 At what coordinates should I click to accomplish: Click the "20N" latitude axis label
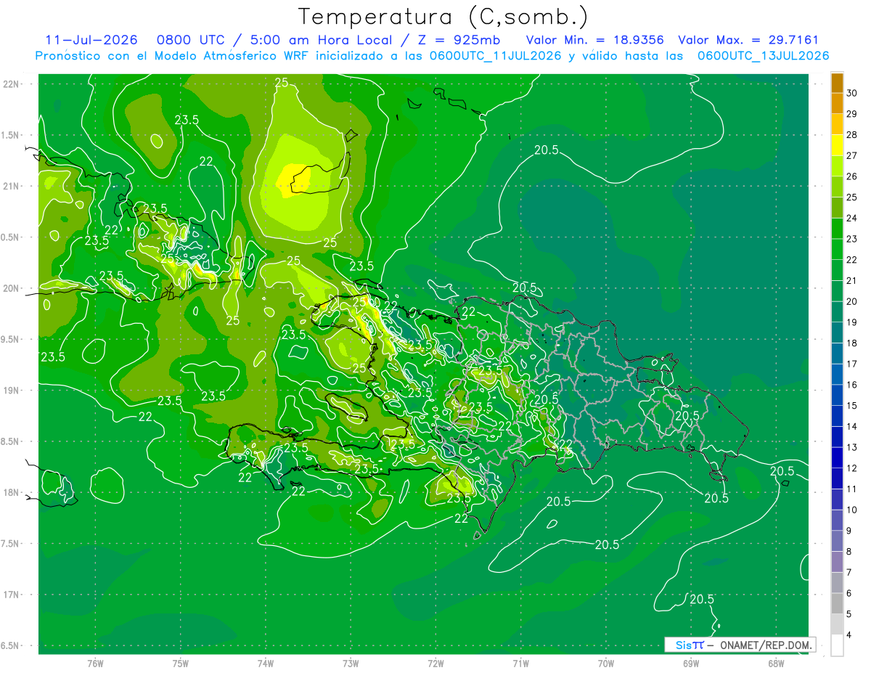pyautogui.click(x=12, y=289)
